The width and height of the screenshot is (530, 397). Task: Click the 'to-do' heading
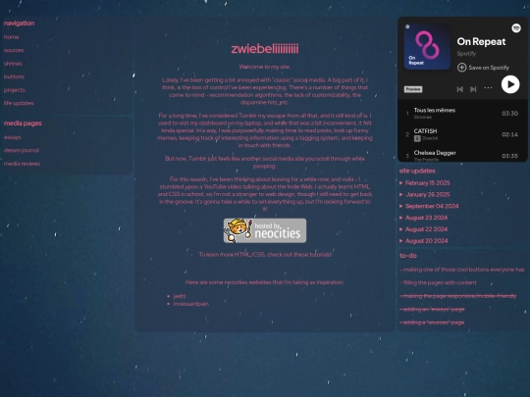(x=407, y=256)
